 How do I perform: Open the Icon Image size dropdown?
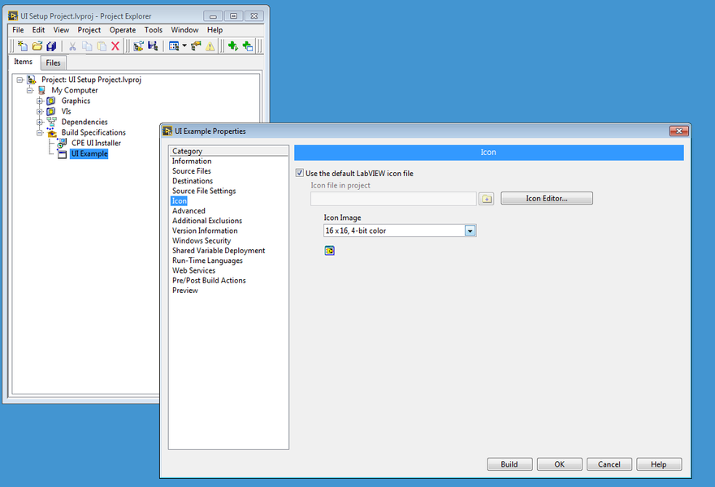(470, 231)
